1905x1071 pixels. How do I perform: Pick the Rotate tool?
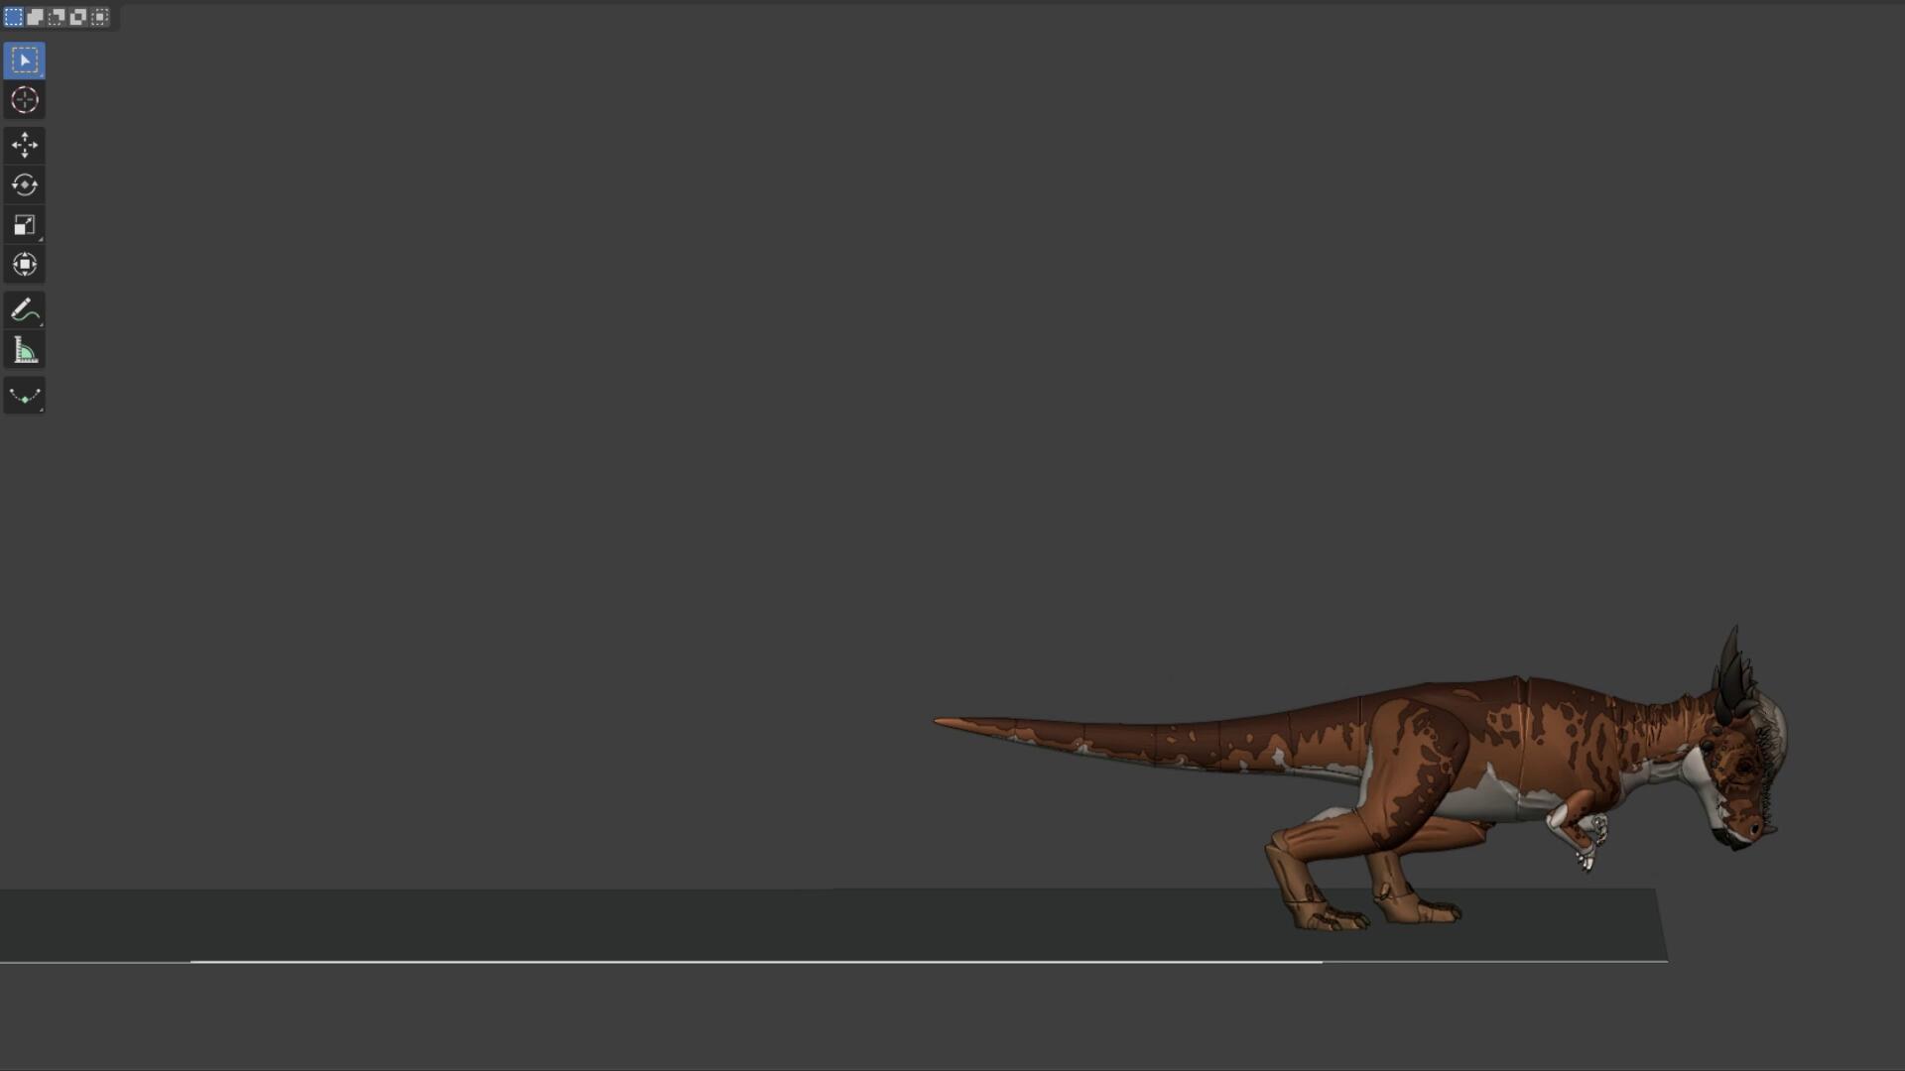[x=24, y=185]
